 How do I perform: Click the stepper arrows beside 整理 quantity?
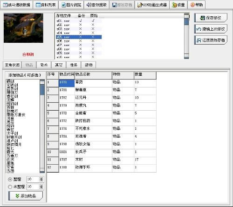click(41, 180)
